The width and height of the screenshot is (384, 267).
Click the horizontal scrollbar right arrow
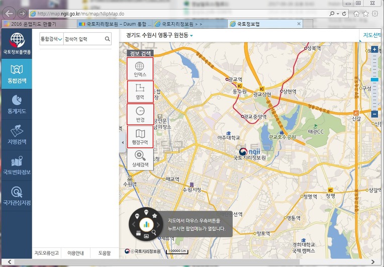point(373,262)
